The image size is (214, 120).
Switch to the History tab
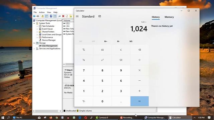pyautogui.click(x=156, y=17)
